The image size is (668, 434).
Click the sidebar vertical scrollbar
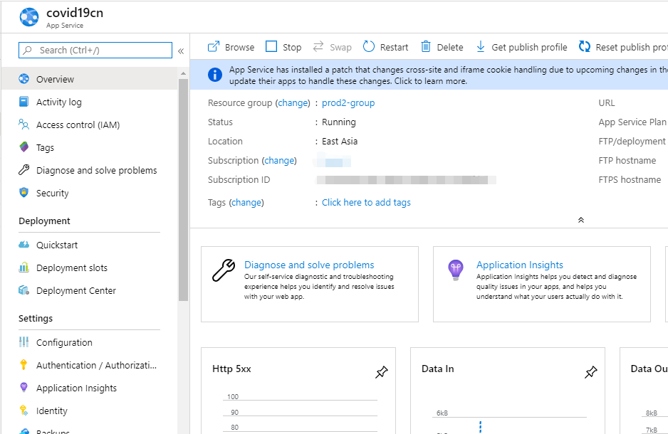click(183, 189)
